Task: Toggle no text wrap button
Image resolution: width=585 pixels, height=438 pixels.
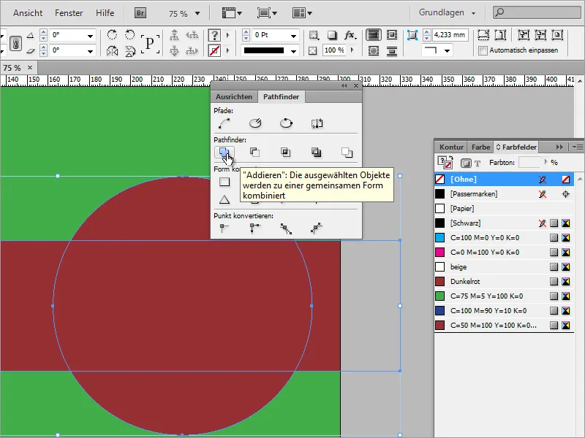Action: pyautogui.click(x=374, y=35)
